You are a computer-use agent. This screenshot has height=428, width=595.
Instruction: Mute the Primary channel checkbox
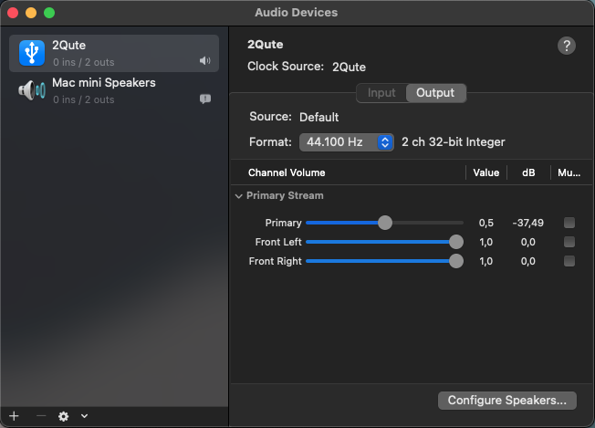[569, 223]
